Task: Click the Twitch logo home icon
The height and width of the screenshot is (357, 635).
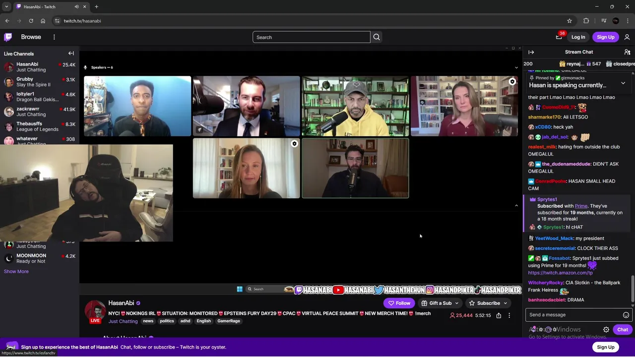Action: 8,37
